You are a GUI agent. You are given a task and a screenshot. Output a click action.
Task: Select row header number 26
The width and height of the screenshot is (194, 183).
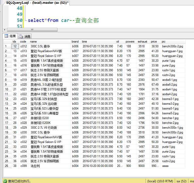(8, 166)
